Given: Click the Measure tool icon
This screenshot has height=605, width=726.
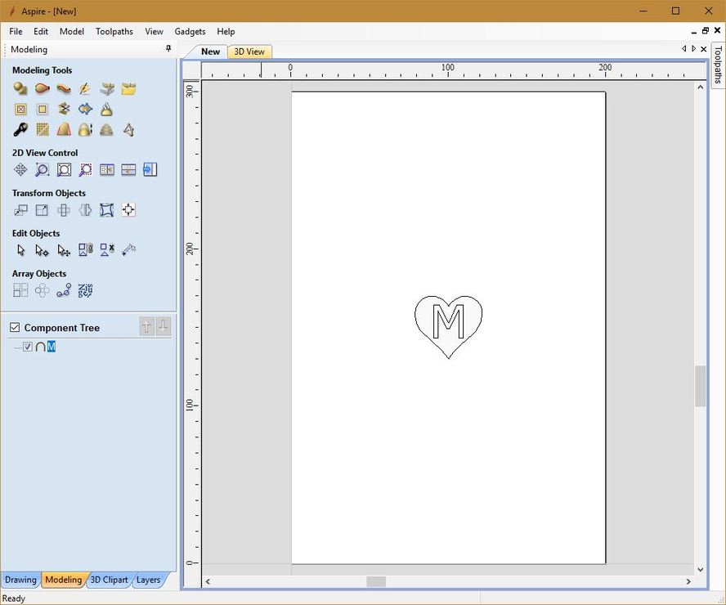Looking at the screenshot, I should pos(128,250).
